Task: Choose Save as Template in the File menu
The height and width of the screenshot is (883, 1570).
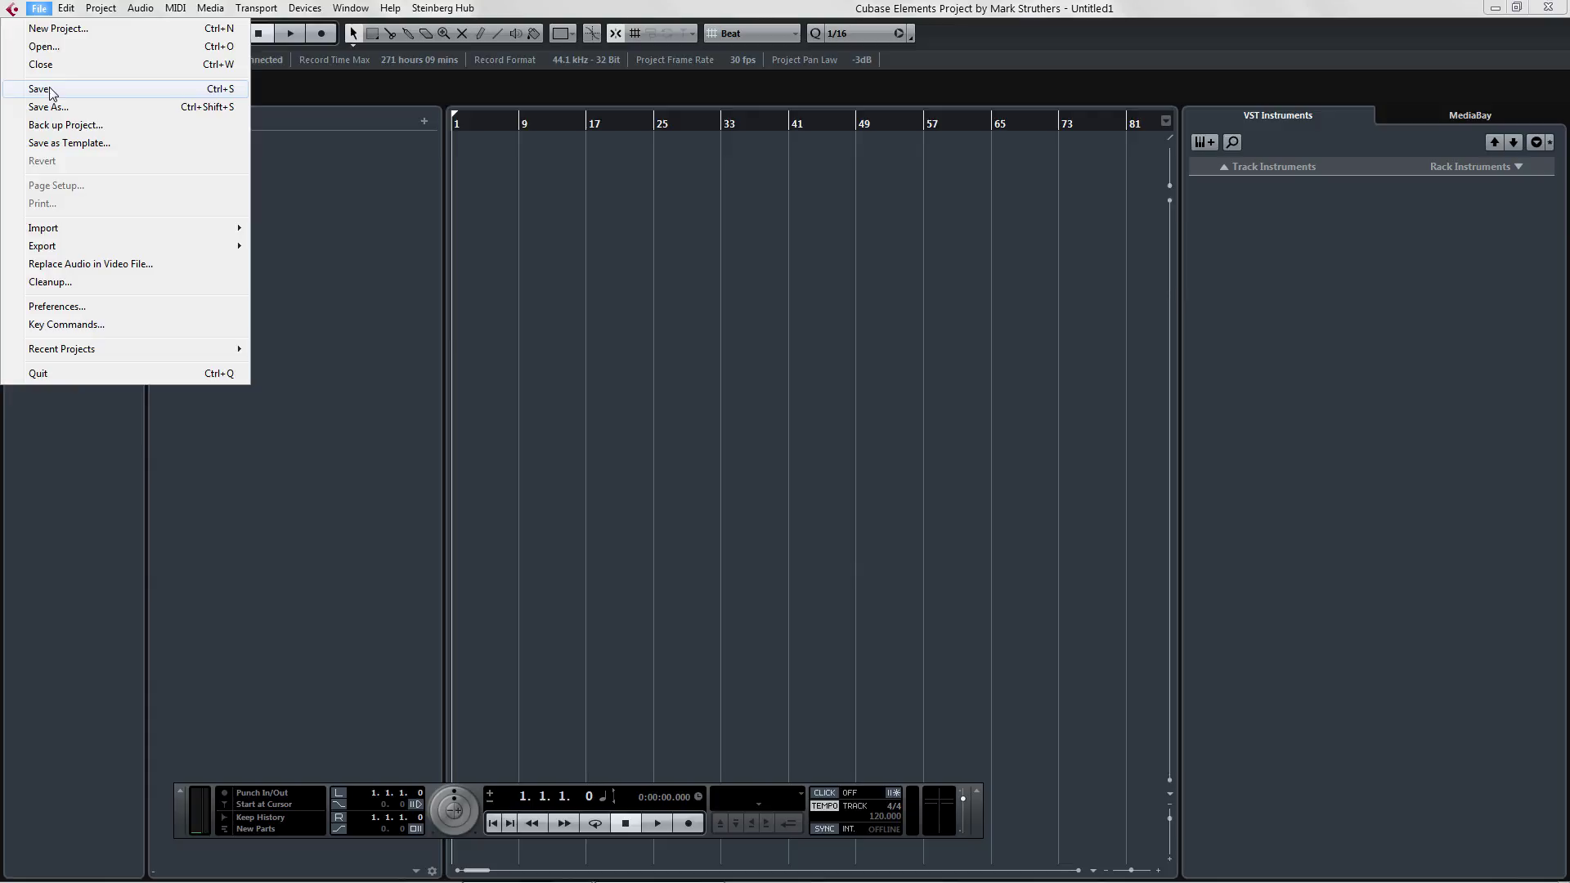Action: 70,143
